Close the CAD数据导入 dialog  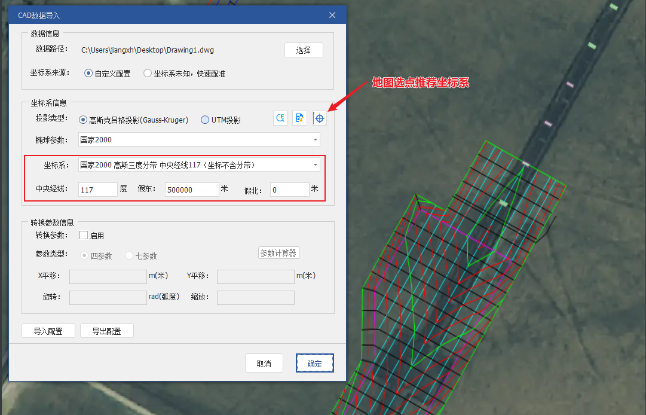coord(332,15)
